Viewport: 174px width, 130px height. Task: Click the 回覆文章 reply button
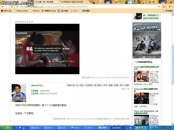pyautogui.click(x=71, y=85)
